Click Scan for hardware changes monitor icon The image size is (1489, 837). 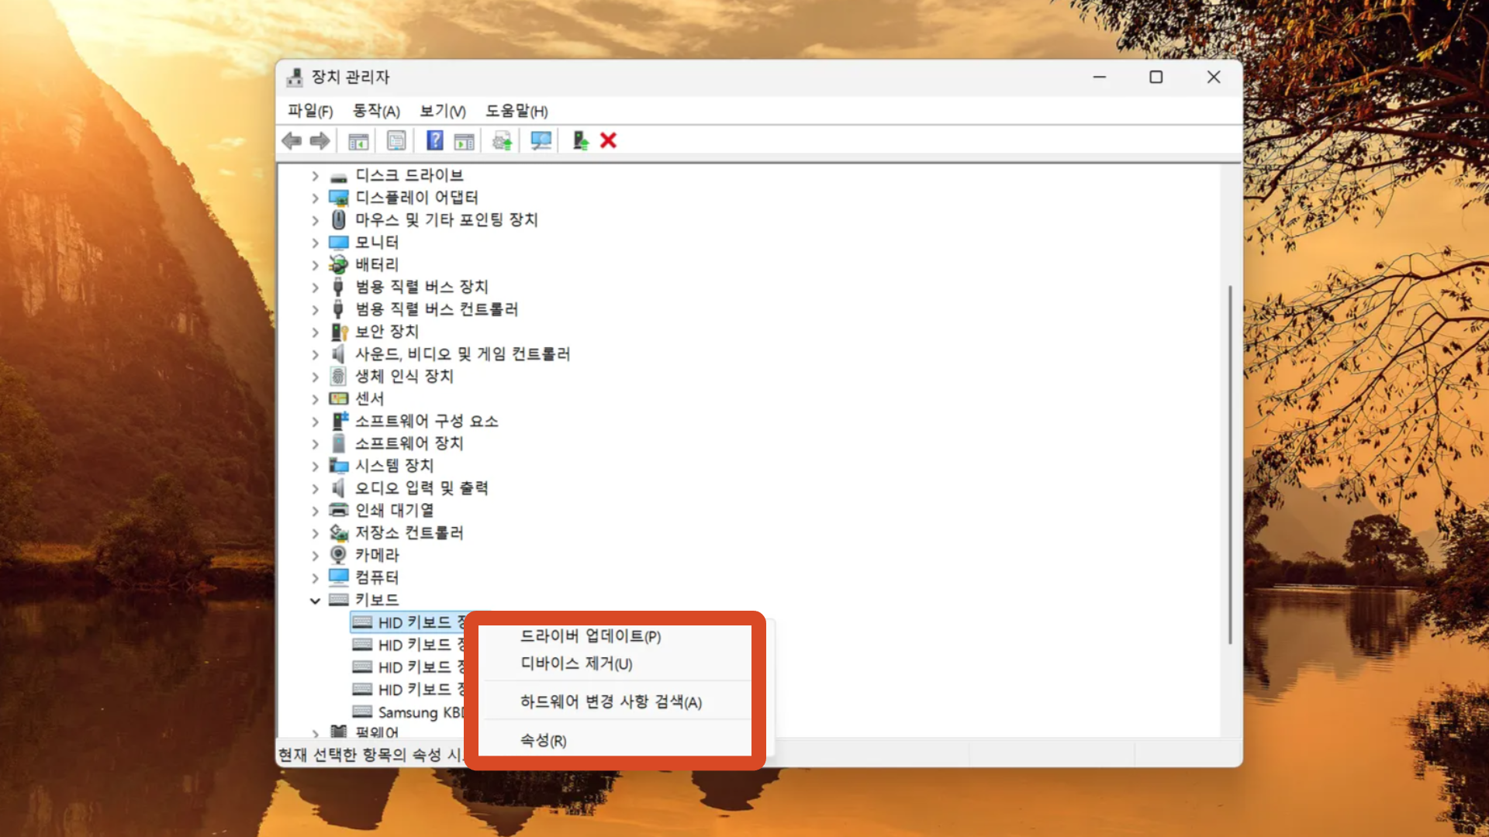541,141
